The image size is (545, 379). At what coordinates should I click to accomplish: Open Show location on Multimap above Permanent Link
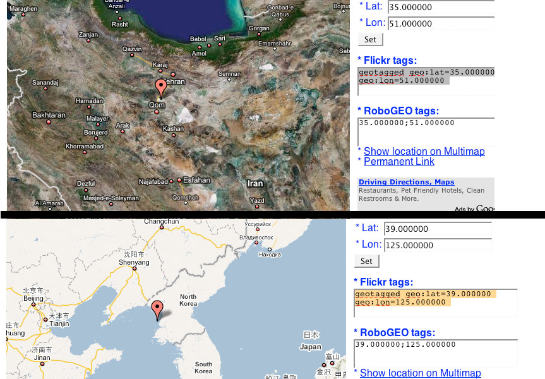click(x=424, y=152)
